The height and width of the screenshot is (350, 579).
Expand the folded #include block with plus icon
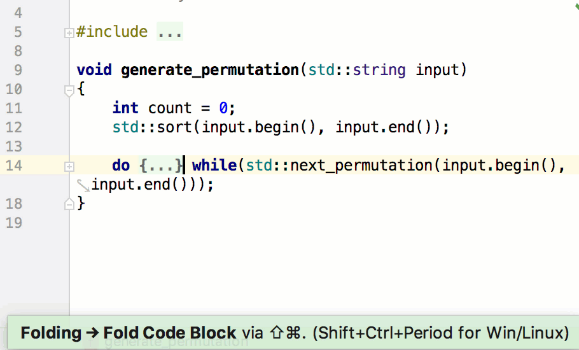click(69, 33)
